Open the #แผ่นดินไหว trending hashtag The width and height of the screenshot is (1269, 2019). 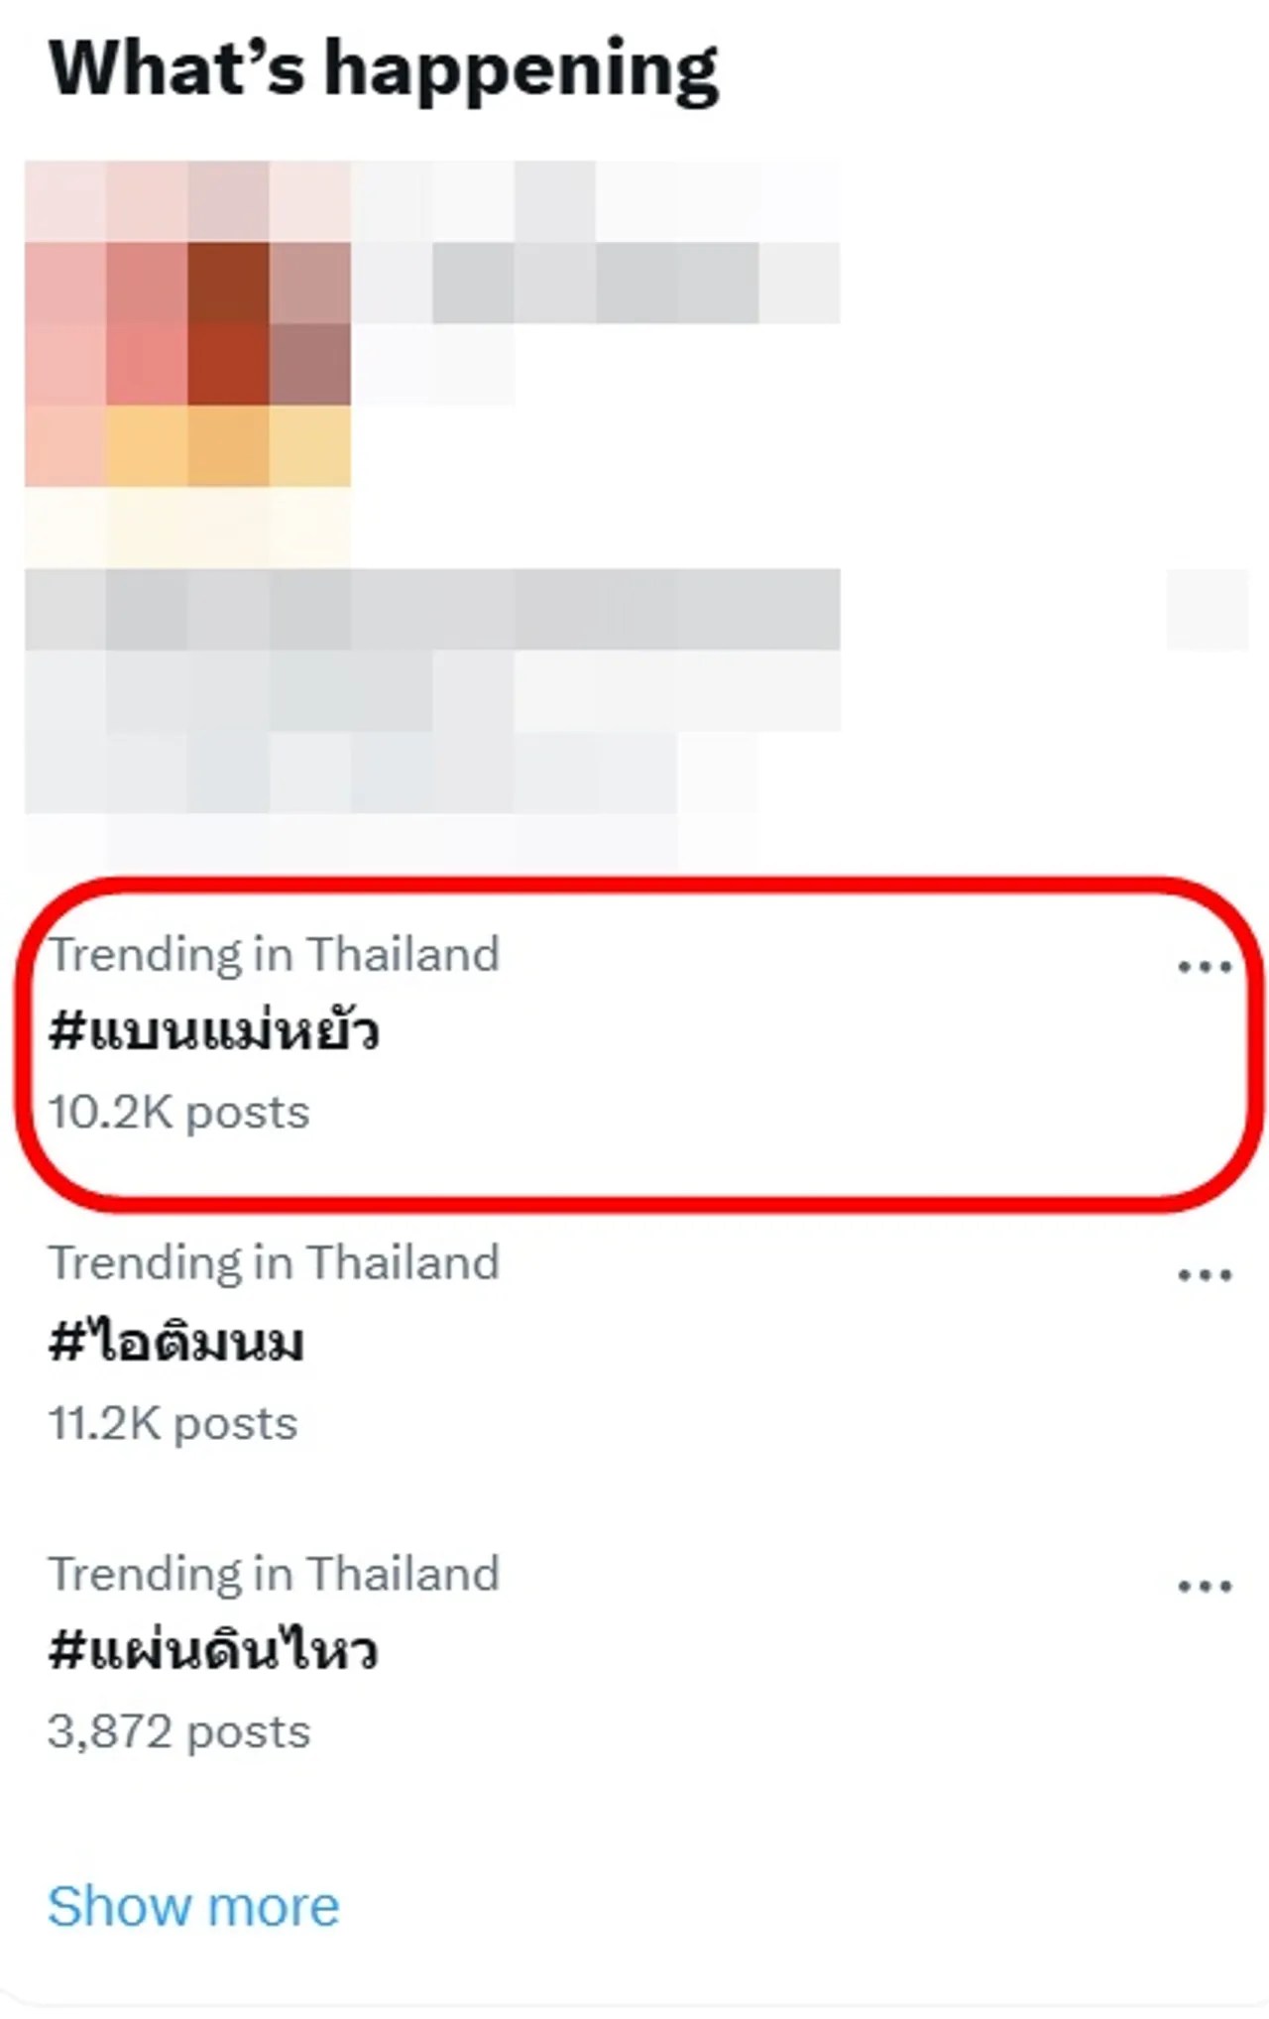tap(214, 1652)
